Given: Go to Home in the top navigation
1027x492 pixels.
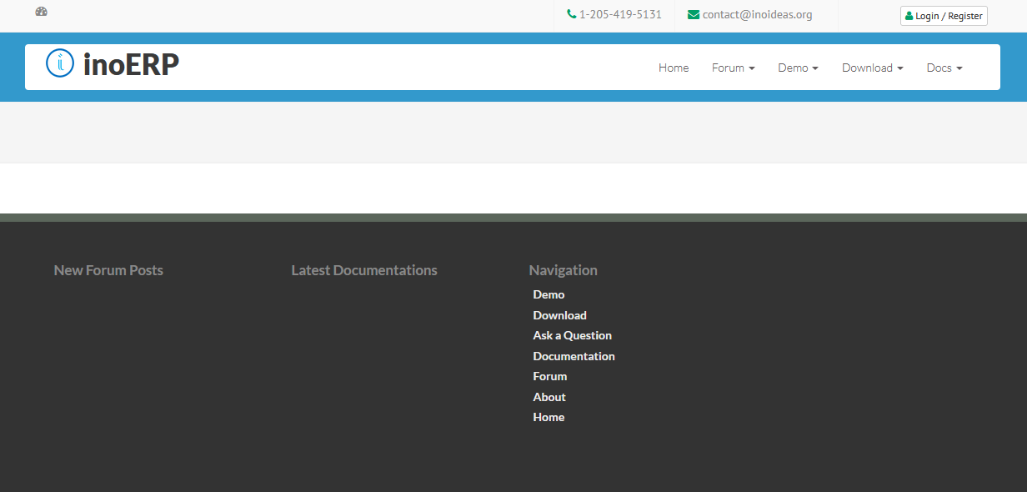Looking at the screenshot, I should 674,68.
